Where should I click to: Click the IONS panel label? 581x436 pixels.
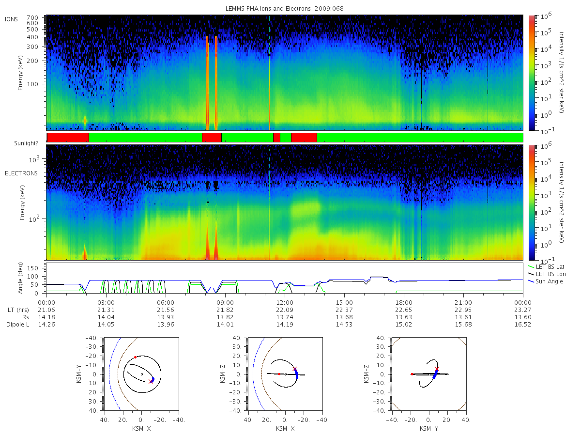[x=12, y=19]
